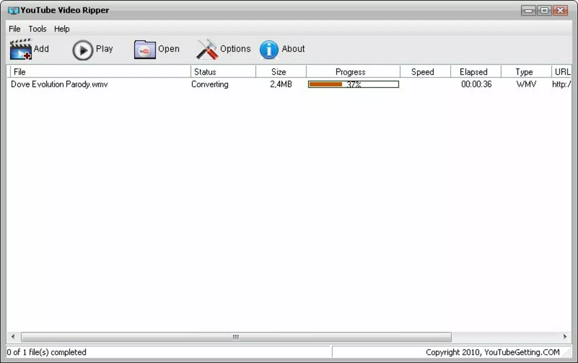This screenshot has height=363, width=578.
Task: Sort by the Type column header
Action: (526, 72)
